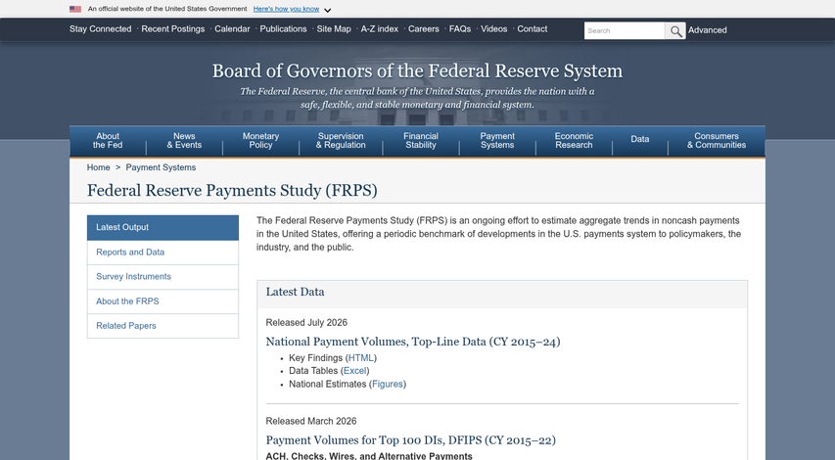This screenshot has width=835, height=460.
Task: Select Survey Instruments sidebar item
Action: point(162,277)
